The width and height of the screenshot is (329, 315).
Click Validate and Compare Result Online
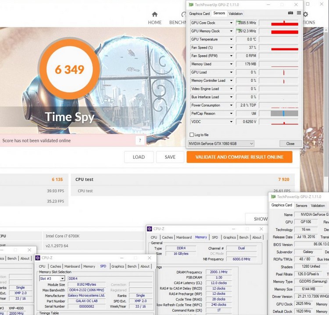click(x=240, y=157)
